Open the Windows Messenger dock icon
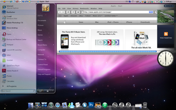This screenshot has height=110, width=176. click(x=71, y=105)
